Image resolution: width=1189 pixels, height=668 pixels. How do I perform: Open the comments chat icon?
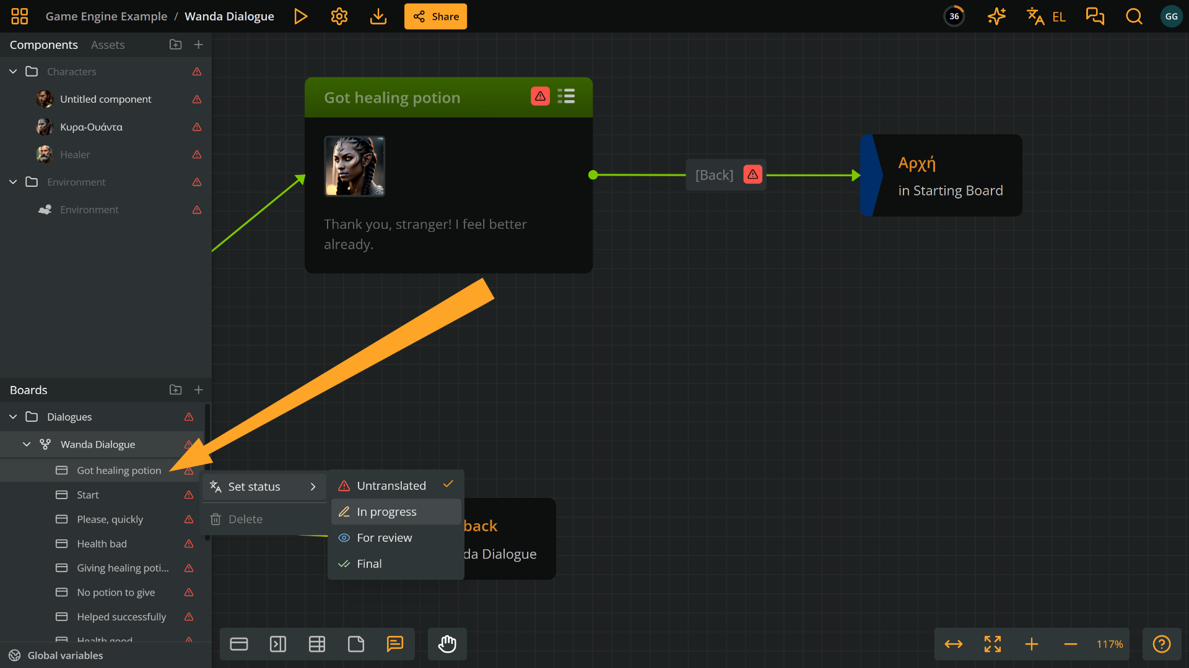(1095, 17)
